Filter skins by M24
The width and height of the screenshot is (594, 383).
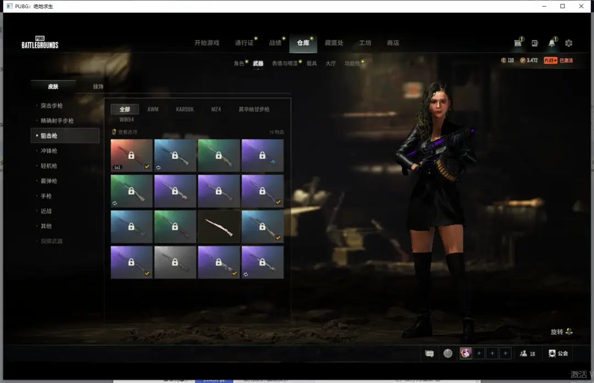point(216,109)
